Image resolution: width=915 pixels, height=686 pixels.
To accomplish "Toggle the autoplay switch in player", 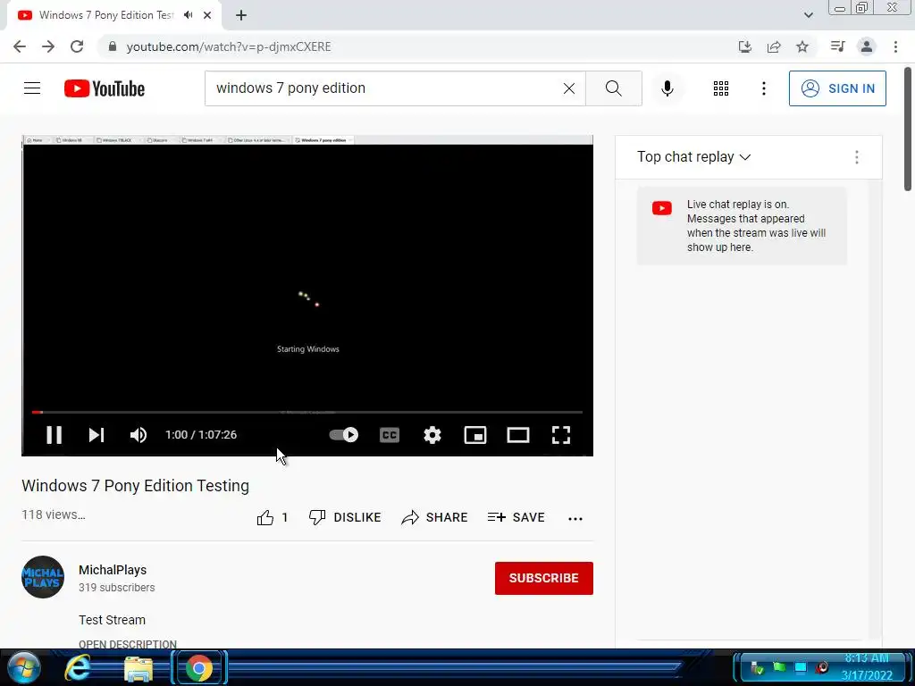I will (344, 435).
